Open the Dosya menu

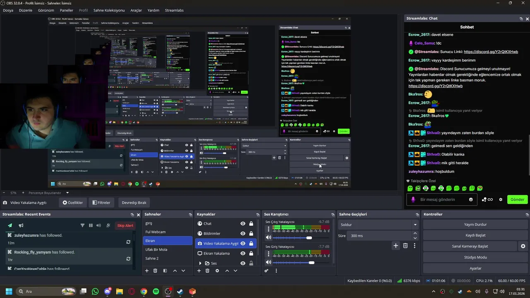[8, 10]
